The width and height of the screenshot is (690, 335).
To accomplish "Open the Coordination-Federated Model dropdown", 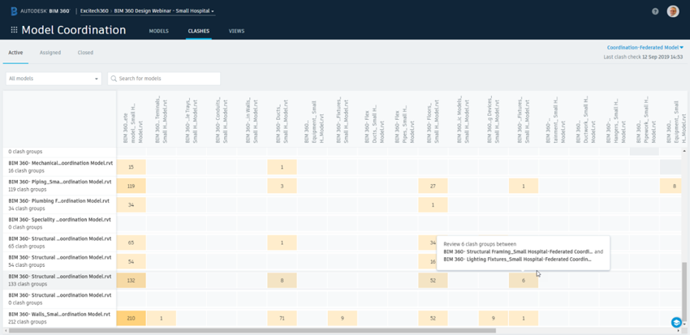I will tap(645, 48).
